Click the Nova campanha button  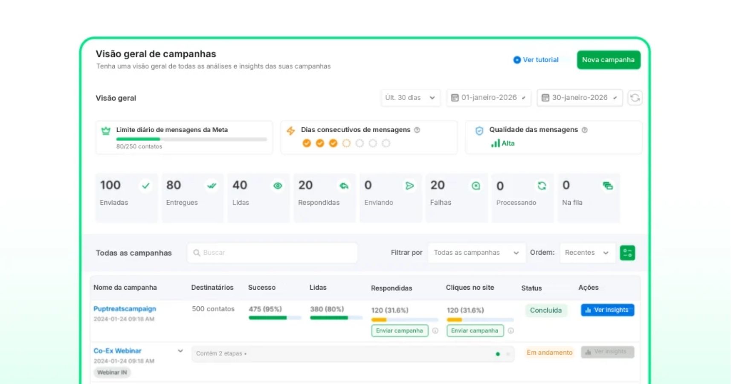tap(609, 60)
